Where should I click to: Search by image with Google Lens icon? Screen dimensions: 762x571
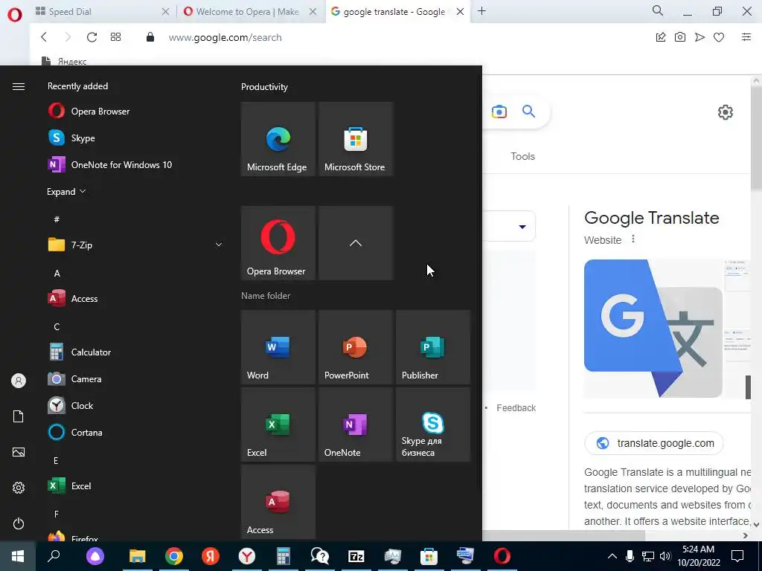click(x=499, y=112)
